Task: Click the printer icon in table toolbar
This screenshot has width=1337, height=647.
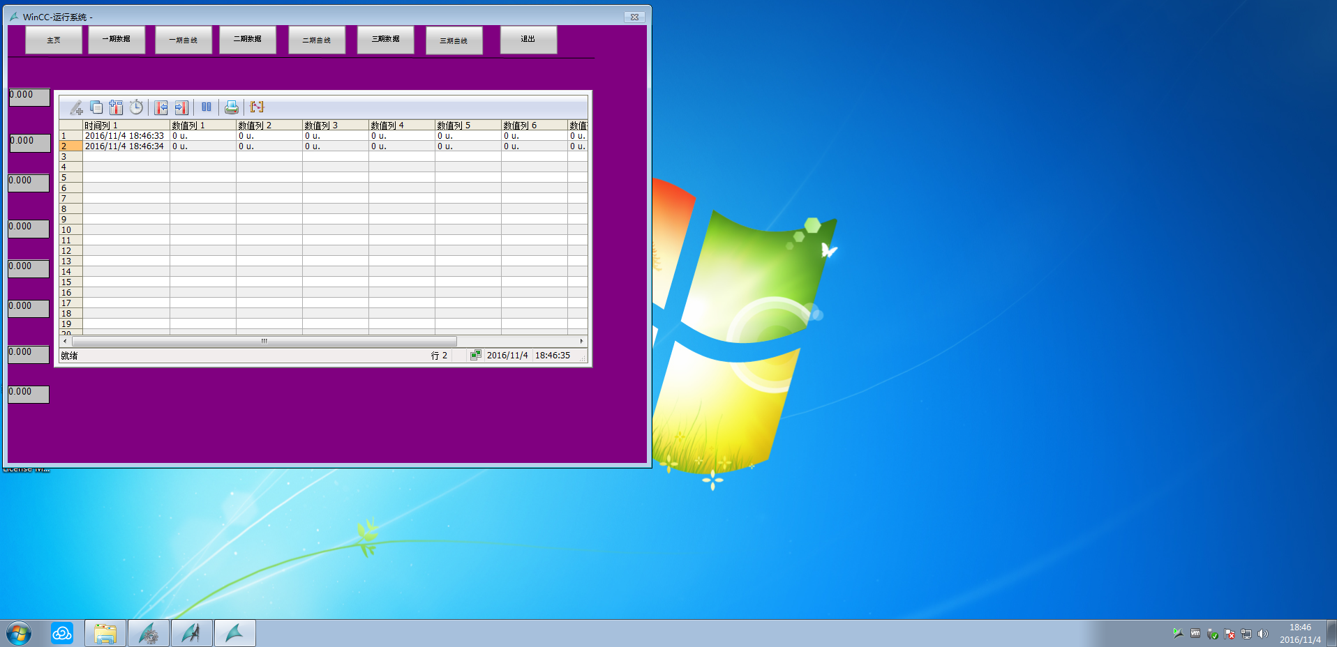Action: pyautogui.click(x=232, y=107)
